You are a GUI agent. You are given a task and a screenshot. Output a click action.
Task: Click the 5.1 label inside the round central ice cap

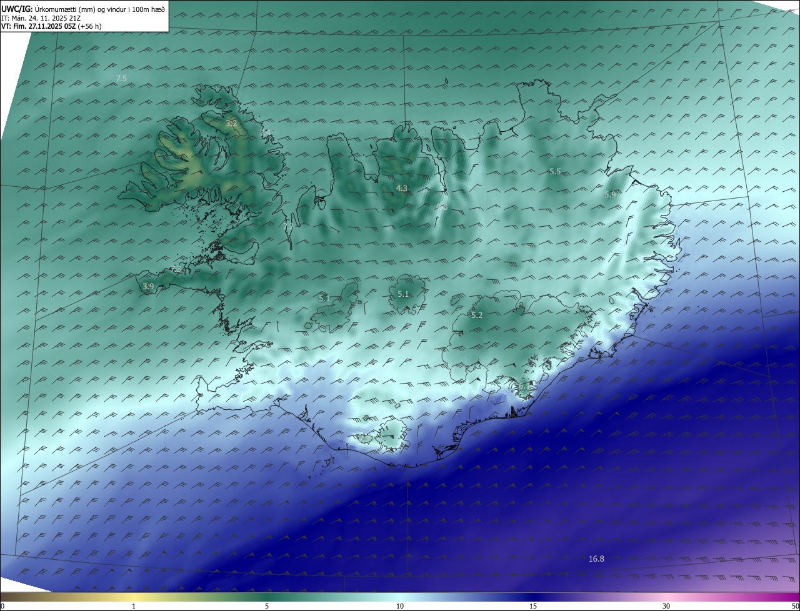click(x=403, y=294)
